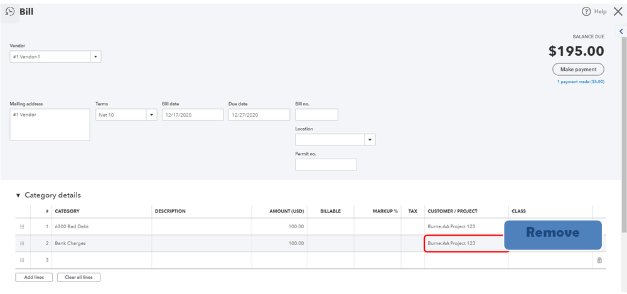Click the Permit no. input field
The width and height of the screenshot is (627, 294).
pyautogui.click(x=326, y=165)
